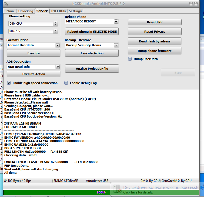This screenshot has height=197, width=204.
Task: Go to the Settings tab
Action: coord(75,11)
